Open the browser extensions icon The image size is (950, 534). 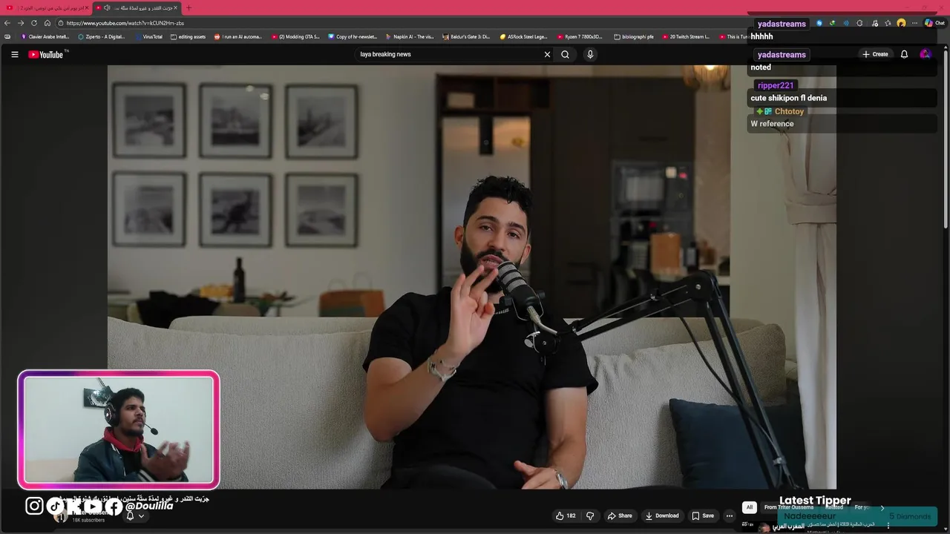[x=859, y=23]
